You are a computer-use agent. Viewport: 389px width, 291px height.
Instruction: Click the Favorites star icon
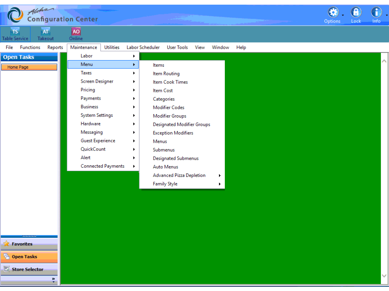tap(7, 244)
